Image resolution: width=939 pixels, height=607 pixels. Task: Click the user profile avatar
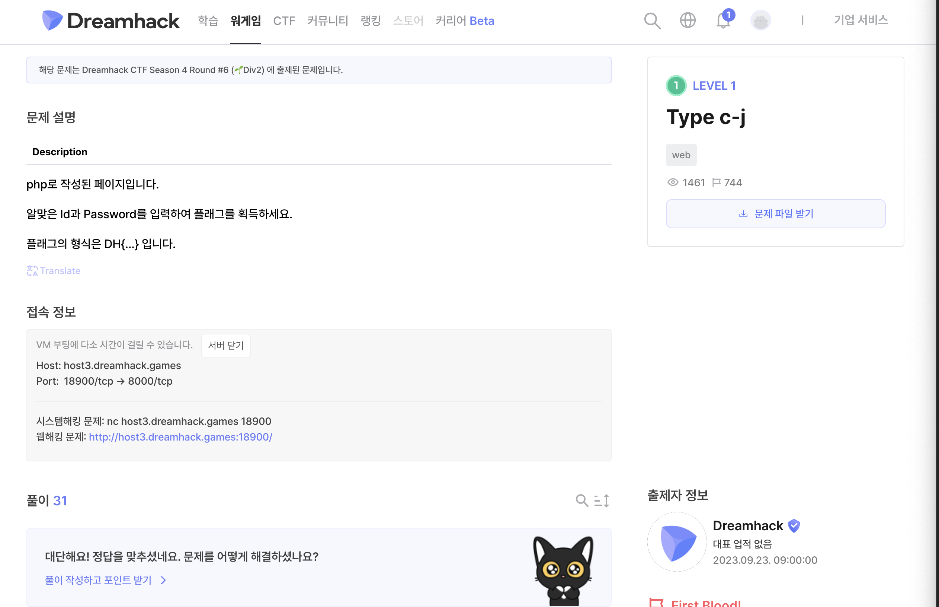(760, 20)
